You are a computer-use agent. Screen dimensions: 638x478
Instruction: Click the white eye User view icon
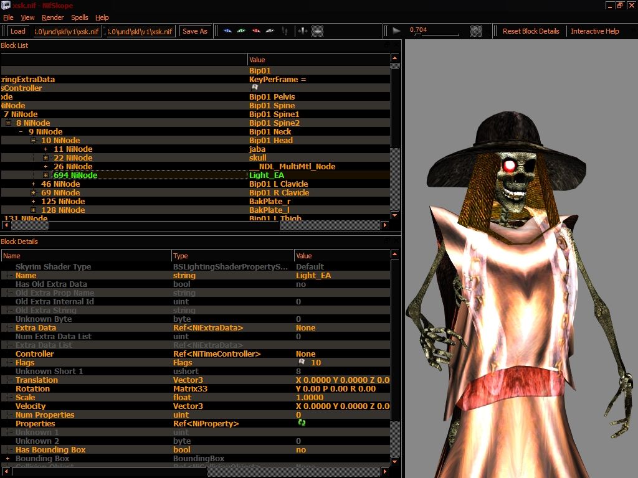tap(270, 31)
